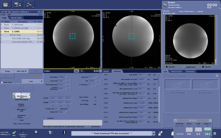
Task: Click the Scan button
Action: pyautogui.click(x=31, y=81)
